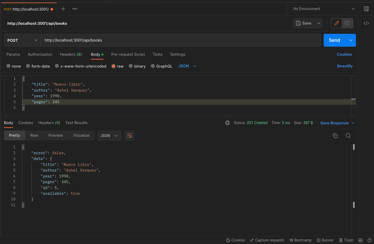Start Capture requests from status bar
The height and width of the screenshot is (244, 374).
(267, 240)
